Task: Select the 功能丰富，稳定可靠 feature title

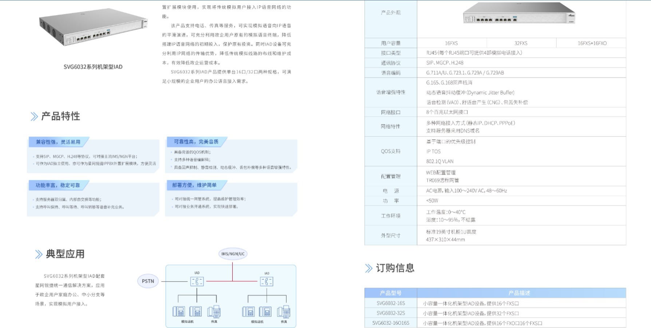Action: (58, 185)
